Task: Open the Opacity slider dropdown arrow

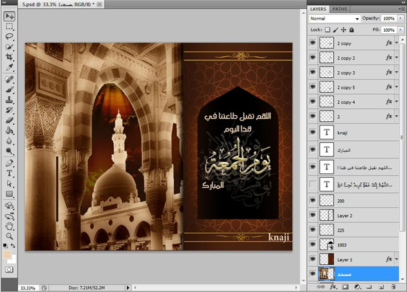Action: pos(402,19)
